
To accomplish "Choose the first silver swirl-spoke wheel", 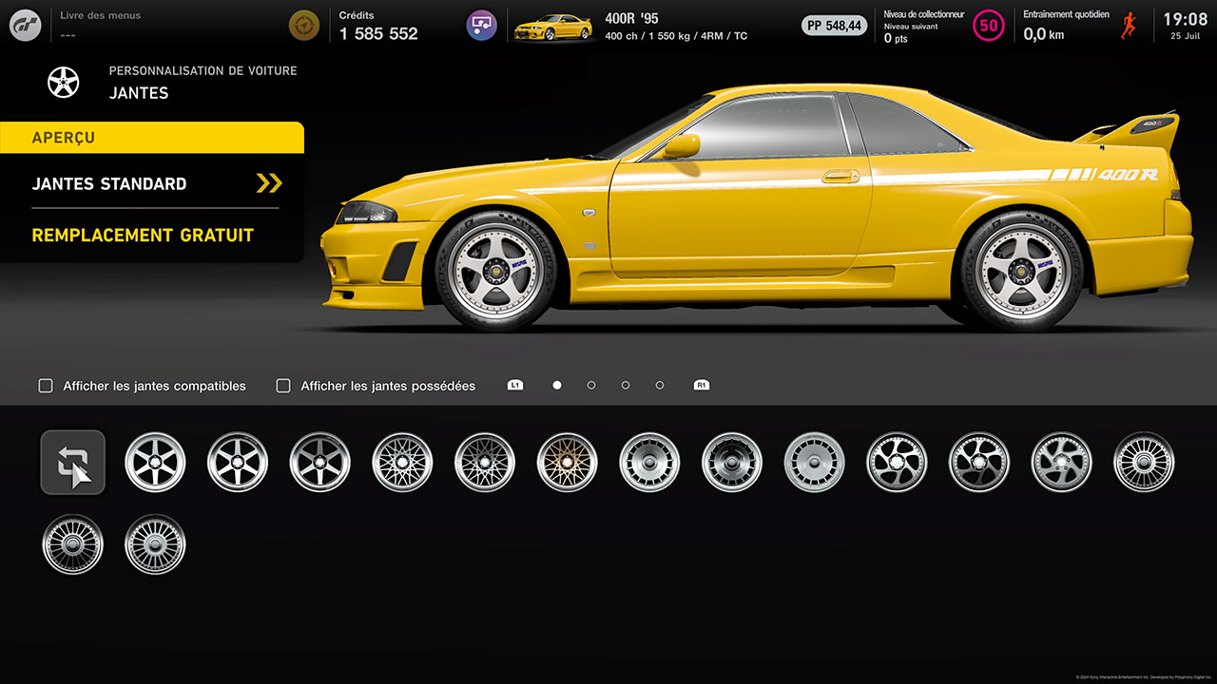I will (x=897, y=463).
